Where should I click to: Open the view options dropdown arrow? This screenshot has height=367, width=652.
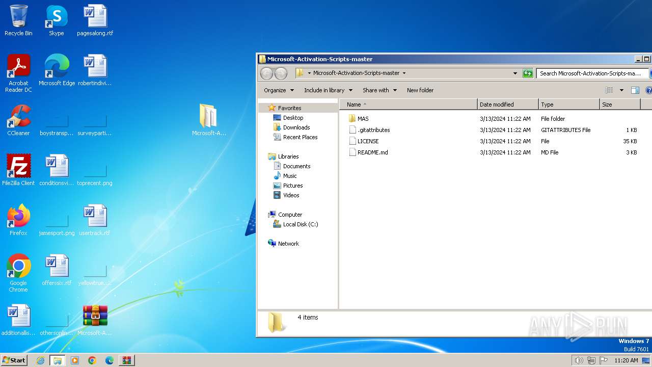pos(621,90)
